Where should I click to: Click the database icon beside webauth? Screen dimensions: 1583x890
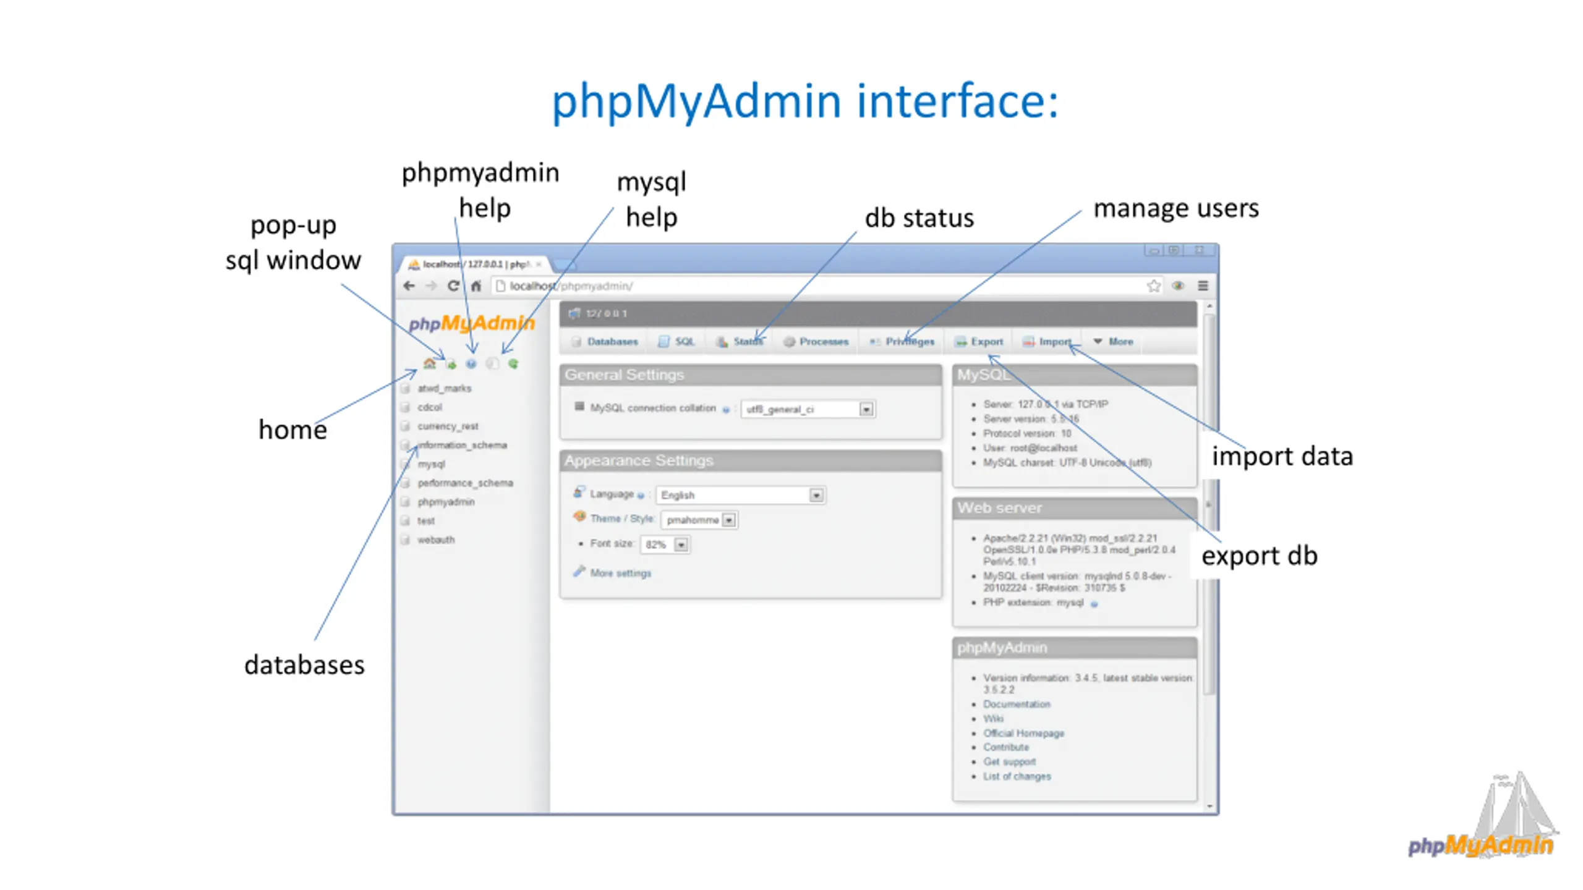pos(406,540)
